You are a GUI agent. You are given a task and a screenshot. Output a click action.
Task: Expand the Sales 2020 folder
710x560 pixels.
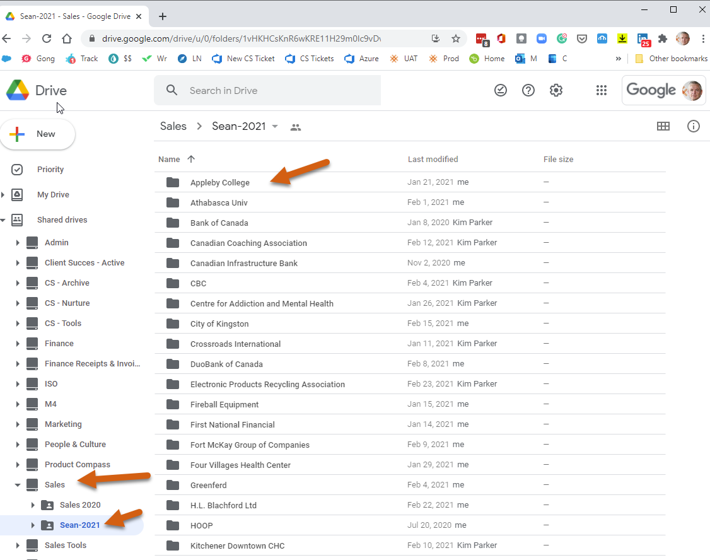click(33, 505)
